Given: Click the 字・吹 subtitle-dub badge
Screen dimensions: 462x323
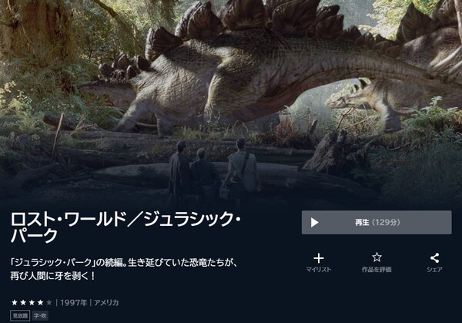Looking at the screenshot, I should (40, 316).
